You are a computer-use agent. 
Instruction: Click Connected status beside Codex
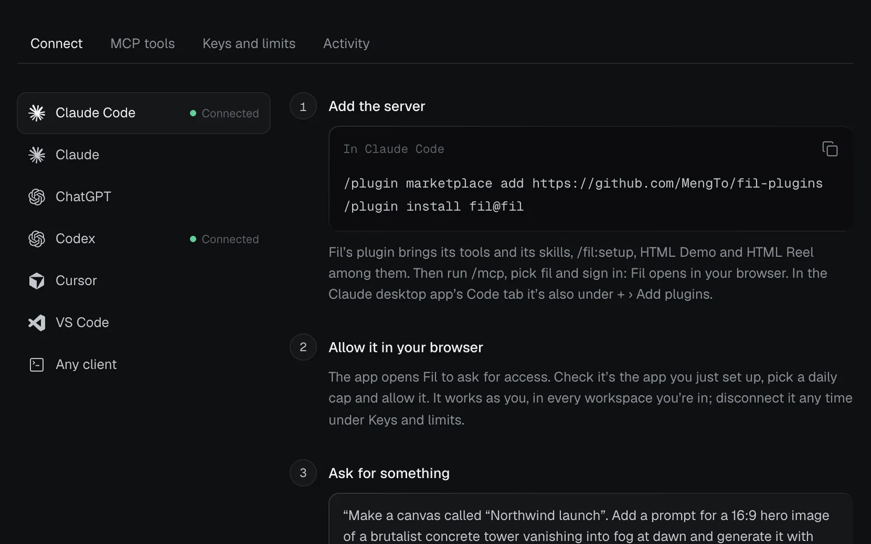224,239
